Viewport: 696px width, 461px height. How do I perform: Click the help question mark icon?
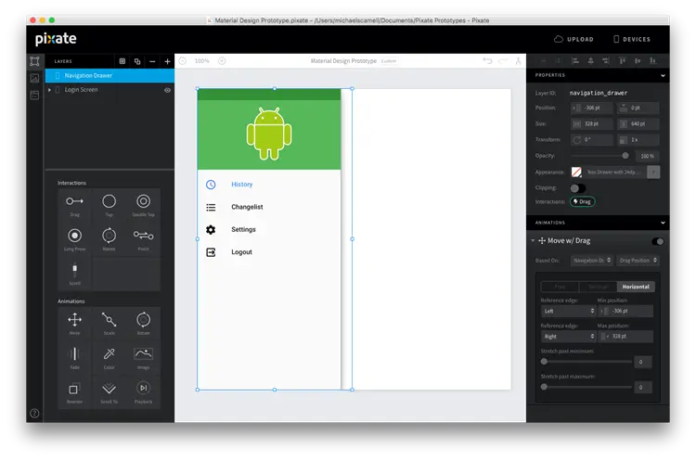tap(34, 413)
